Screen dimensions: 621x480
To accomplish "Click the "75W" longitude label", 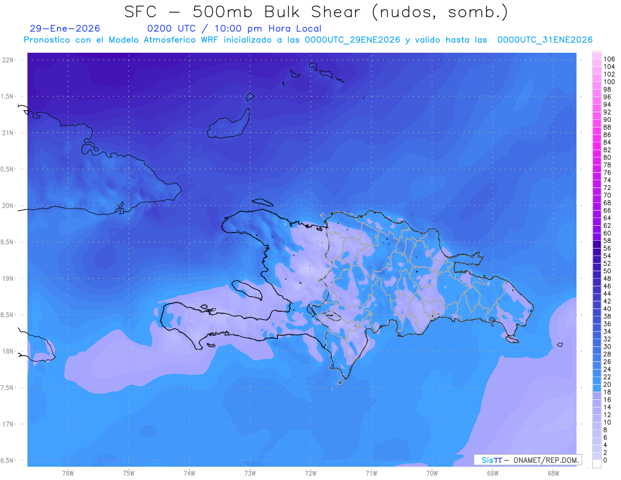I will coord(128,473).
